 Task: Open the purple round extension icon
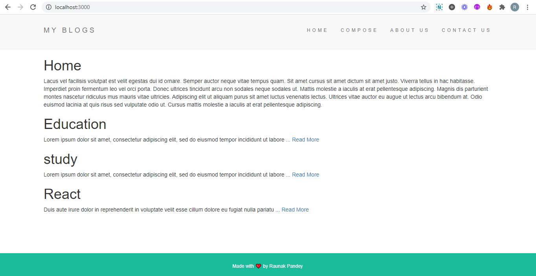point(477,7)
